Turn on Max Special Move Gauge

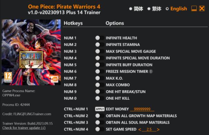coord(100,51)
